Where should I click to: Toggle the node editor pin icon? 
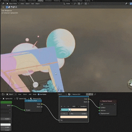pos(95,94)
